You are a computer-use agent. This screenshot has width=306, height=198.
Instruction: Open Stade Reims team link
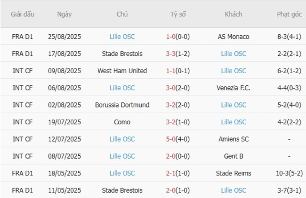tap(234, 173)
